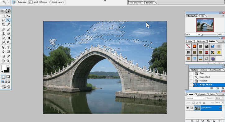Click the Tolerance value field
225x122 pixels.
click(x=30, y=2)
